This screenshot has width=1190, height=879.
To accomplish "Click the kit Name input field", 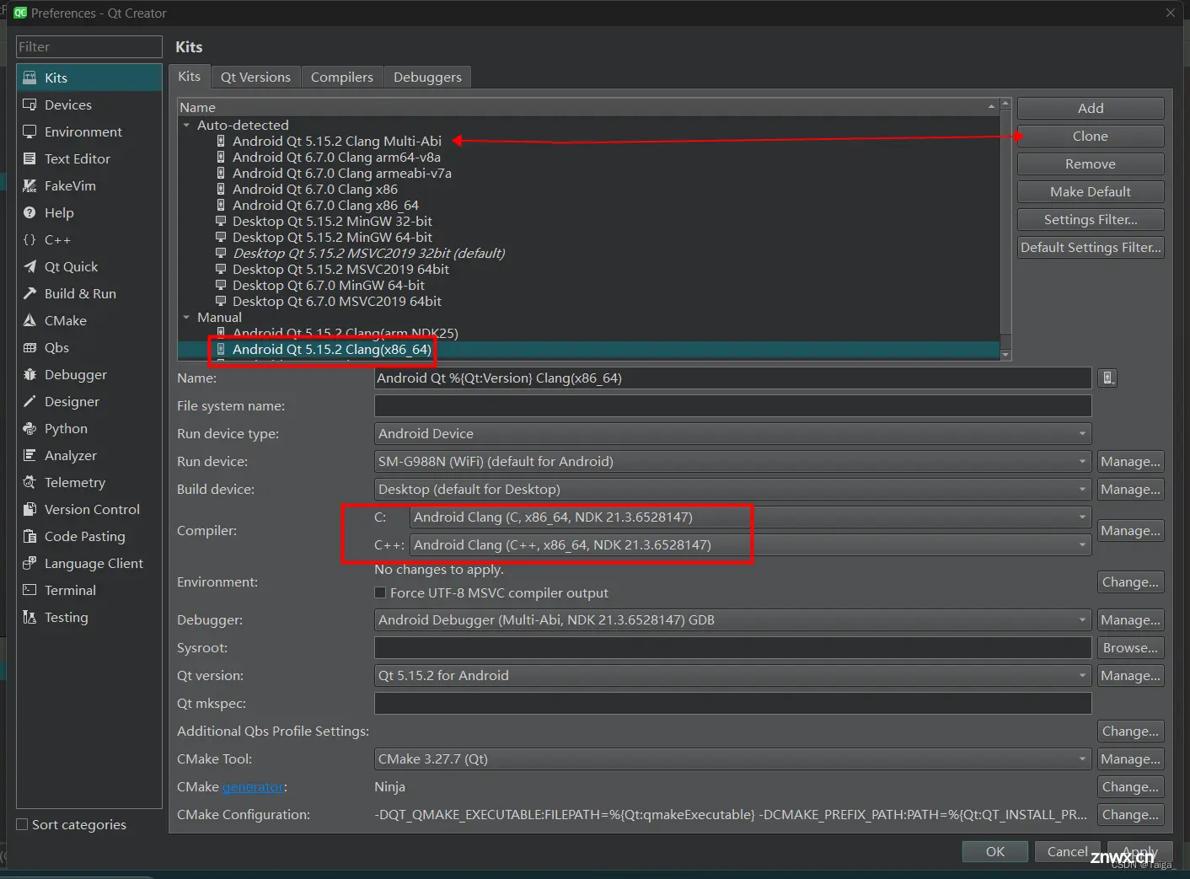I will click(x=732, y=378).
